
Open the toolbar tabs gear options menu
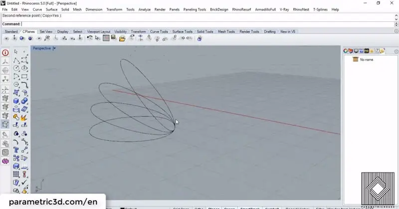(396, 32)
